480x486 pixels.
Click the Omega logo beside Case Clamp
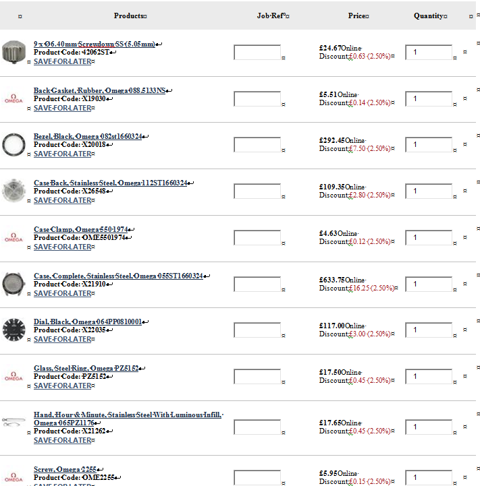click(x=13, y=237)
